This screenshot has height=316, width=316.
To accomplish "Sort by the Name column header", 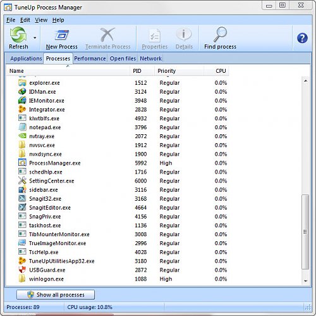I will pos(68,71).
